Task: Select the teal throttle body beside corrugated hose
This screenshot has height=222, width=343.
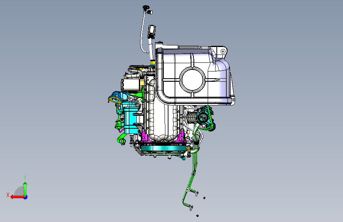Action: click(202, 117)
